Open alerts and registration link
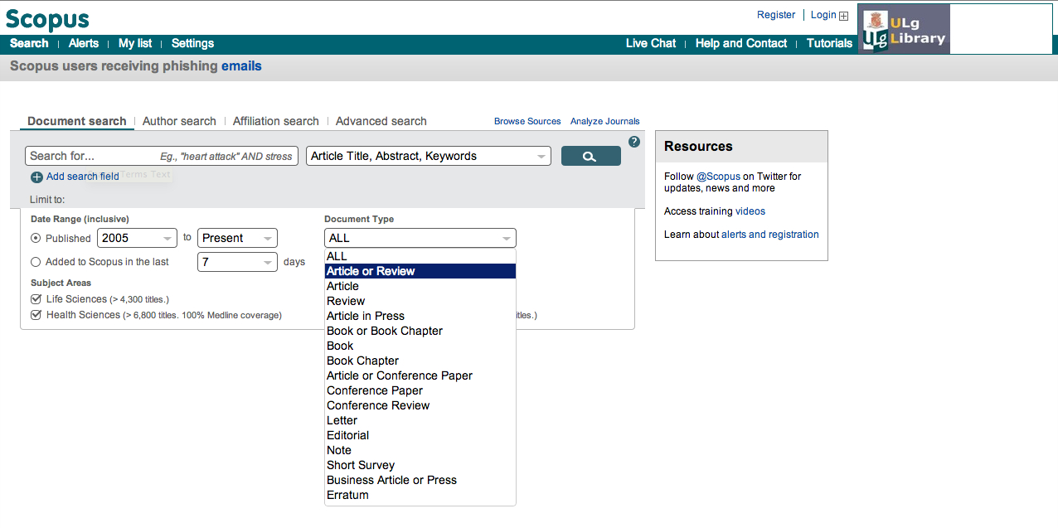Image resolution: width=1058 pixels, height=528 pixels. [x=770, y=235]
